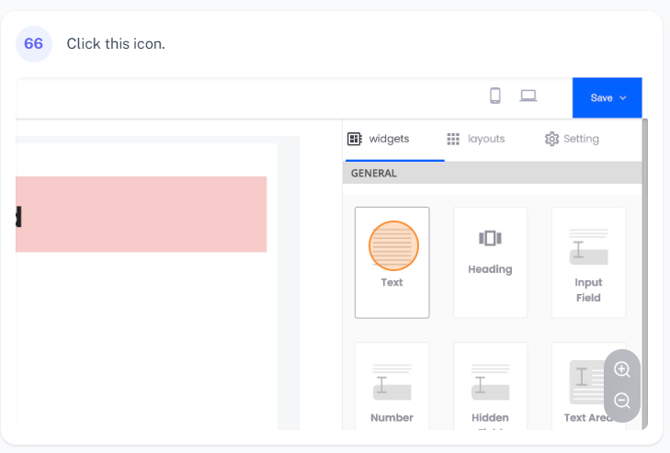Screen dimensions: 670x453
Task: Open the Setting tab
Action: pos(572,139)
